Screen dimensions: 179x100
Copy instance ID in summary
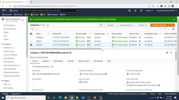point(34,74)
